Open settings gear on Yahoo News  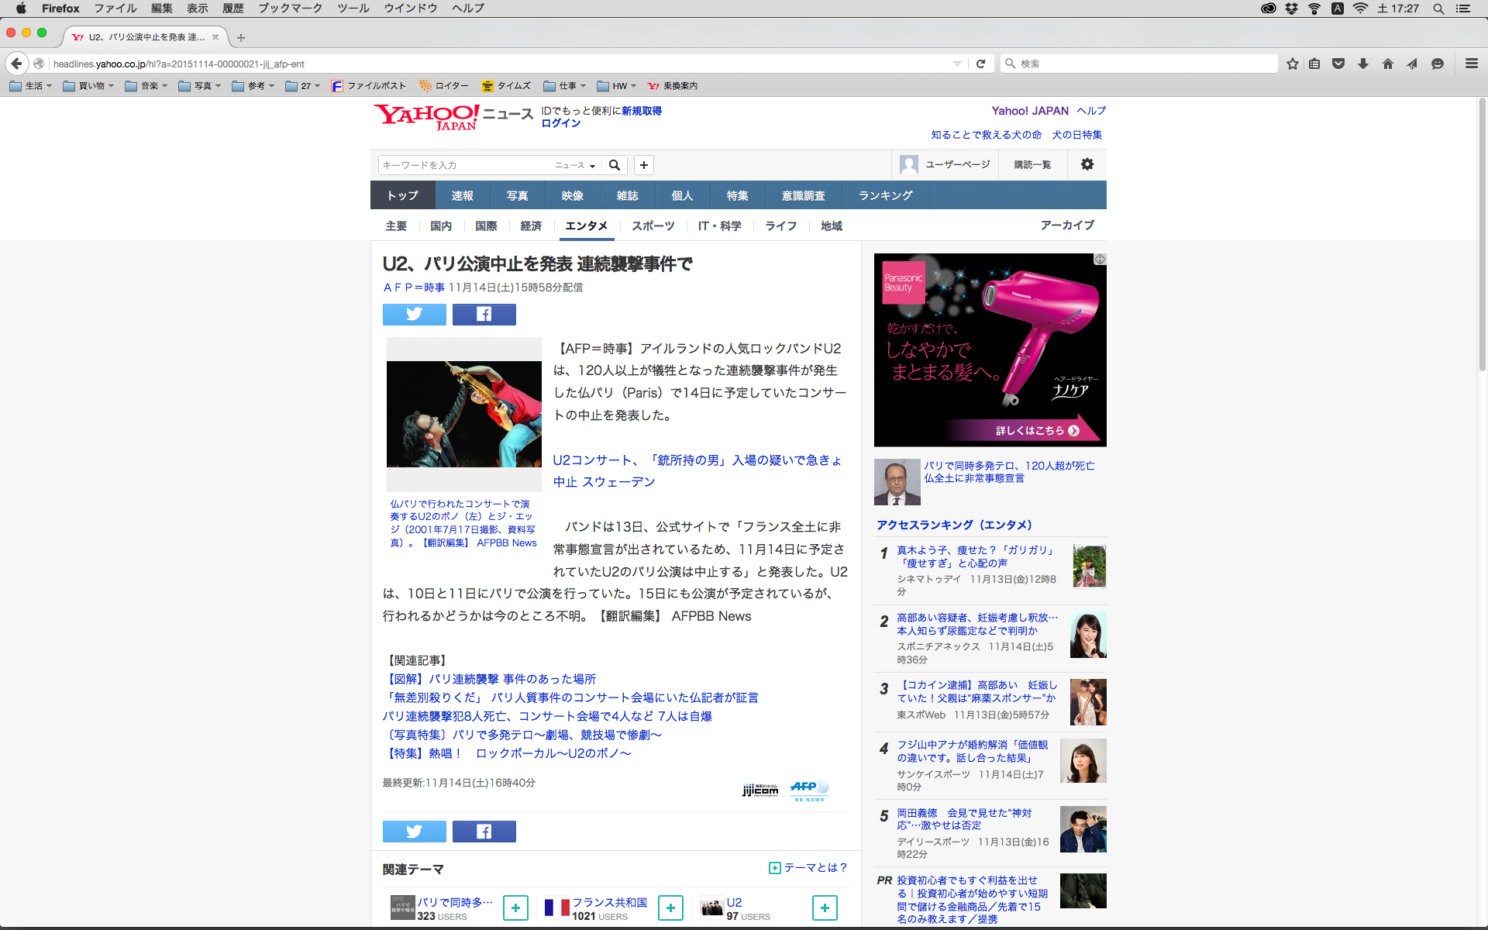[x=1087, y=164]
